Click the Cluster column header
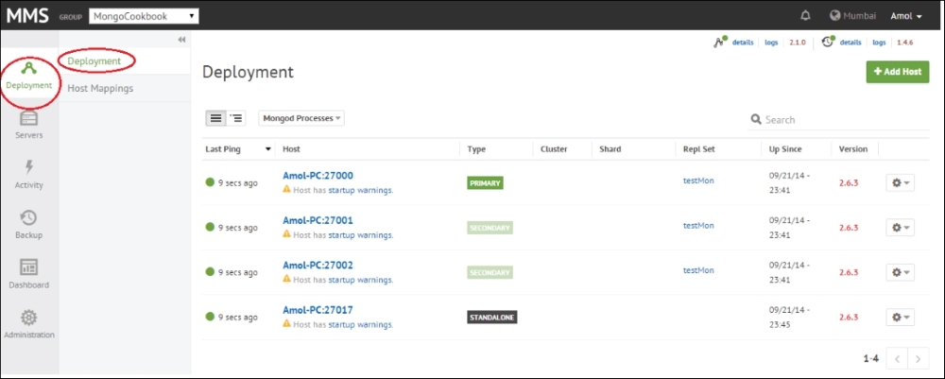The width and height of the screenshot is (945, 379). point(554,148)
